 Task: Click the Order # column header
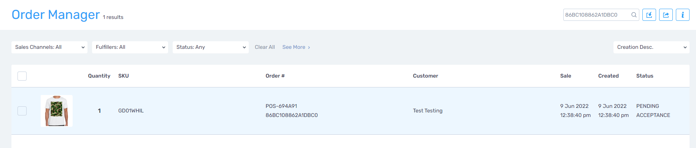(x=275, y=76)
